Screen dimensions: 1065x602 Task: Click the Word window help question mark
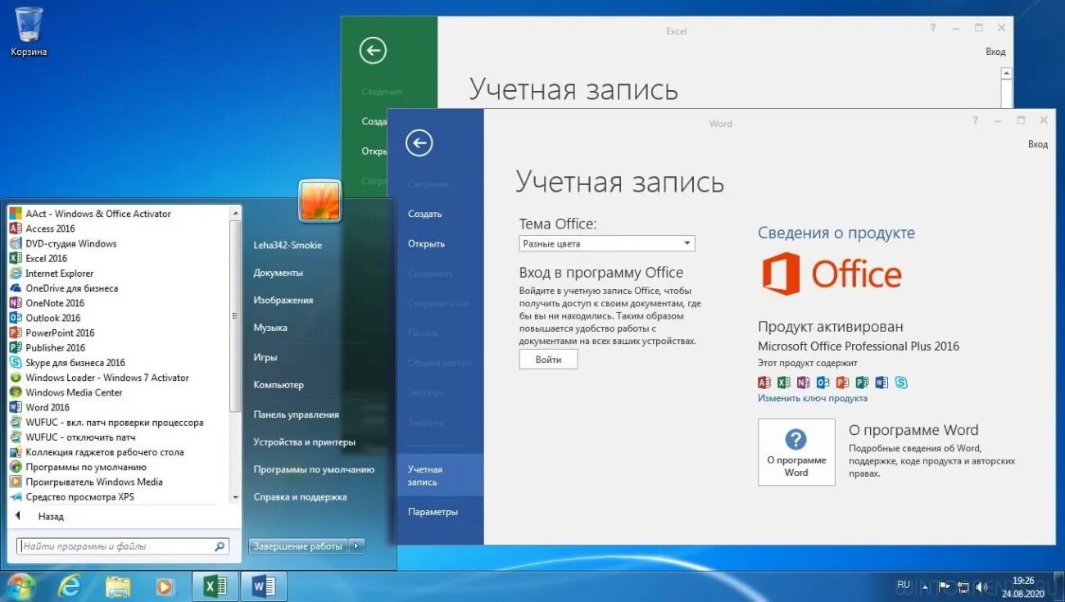tap(975, 120)
